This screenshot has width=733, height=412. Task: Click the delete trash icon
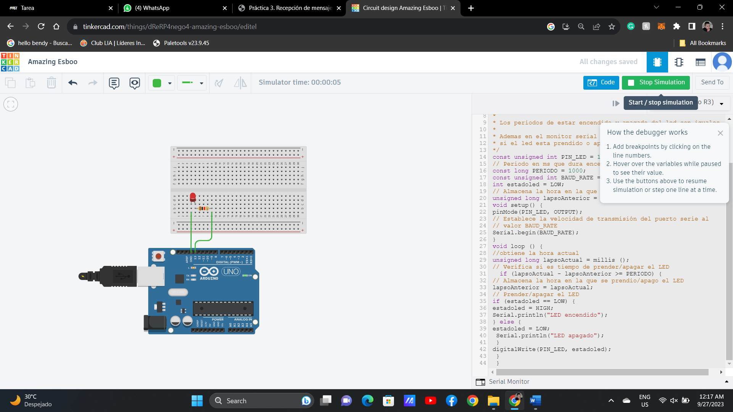[x=51, y=83]
